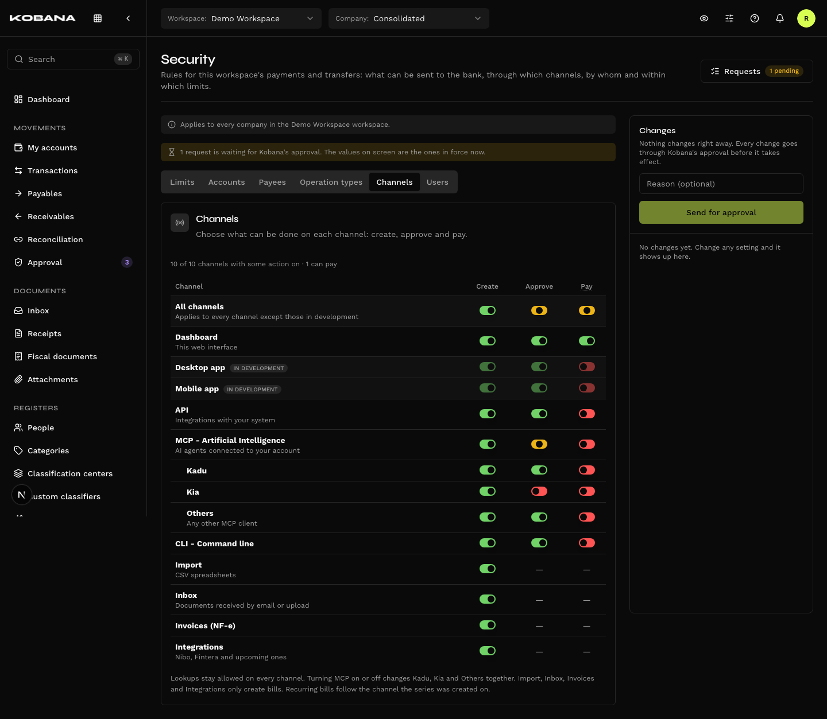
Task: Click the Reason (optional) input field
Action: (x=721, y=184)
